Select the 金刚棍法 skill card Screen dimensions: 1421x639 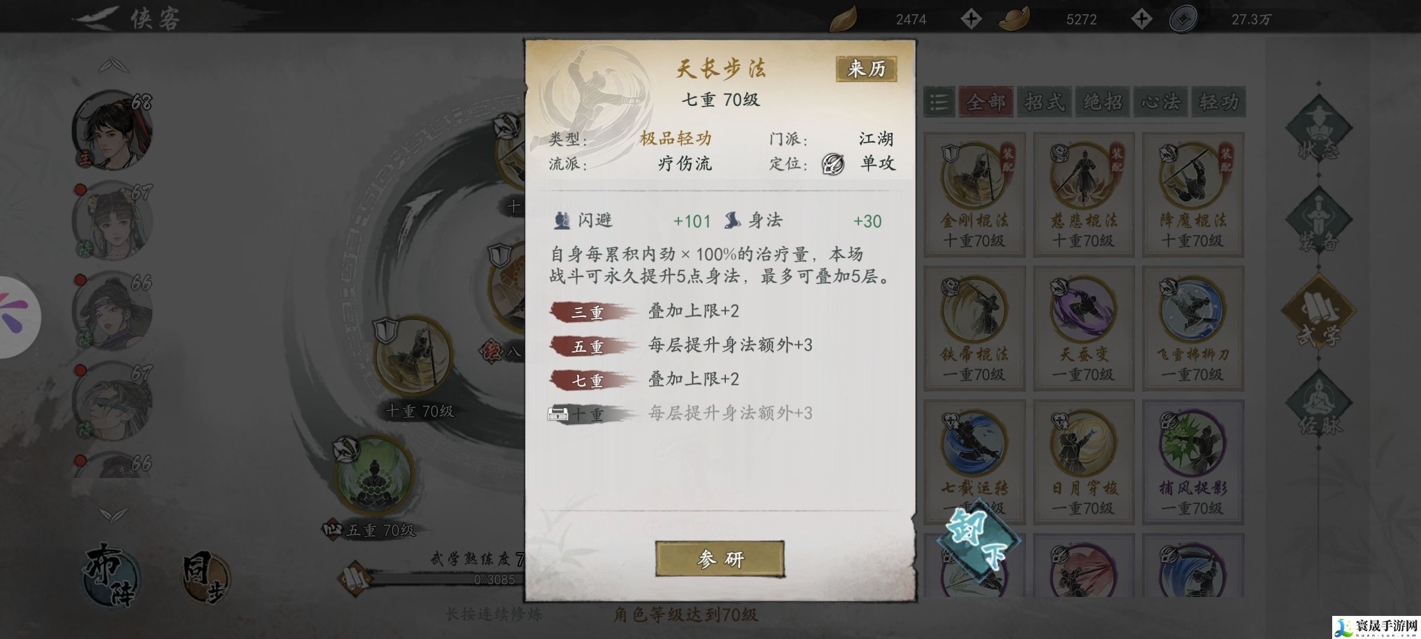tap(975, 194)
